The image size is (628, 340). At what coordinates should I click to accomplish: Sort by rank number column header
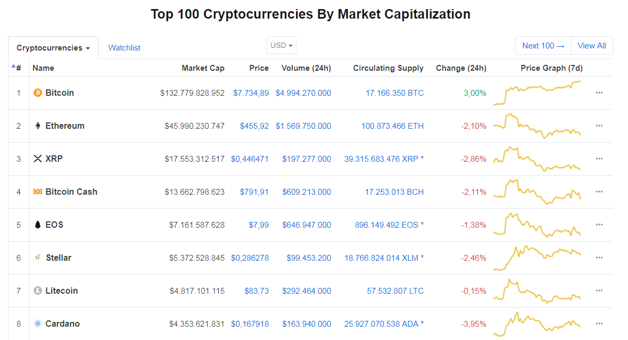tap(18, 68)
